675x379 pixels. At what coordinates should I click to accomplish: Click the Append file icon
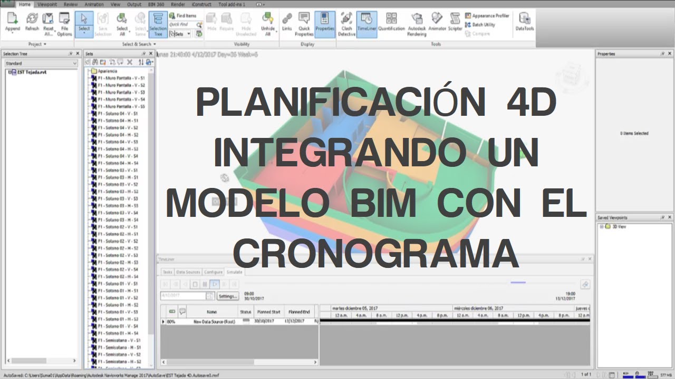12,23
